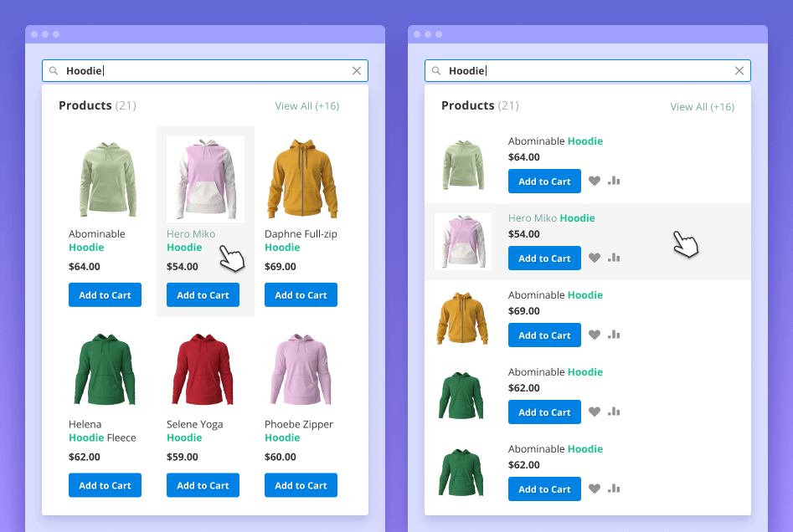Clear the search in the right list window
Screen dimensions: 793x532
[739, 71]
